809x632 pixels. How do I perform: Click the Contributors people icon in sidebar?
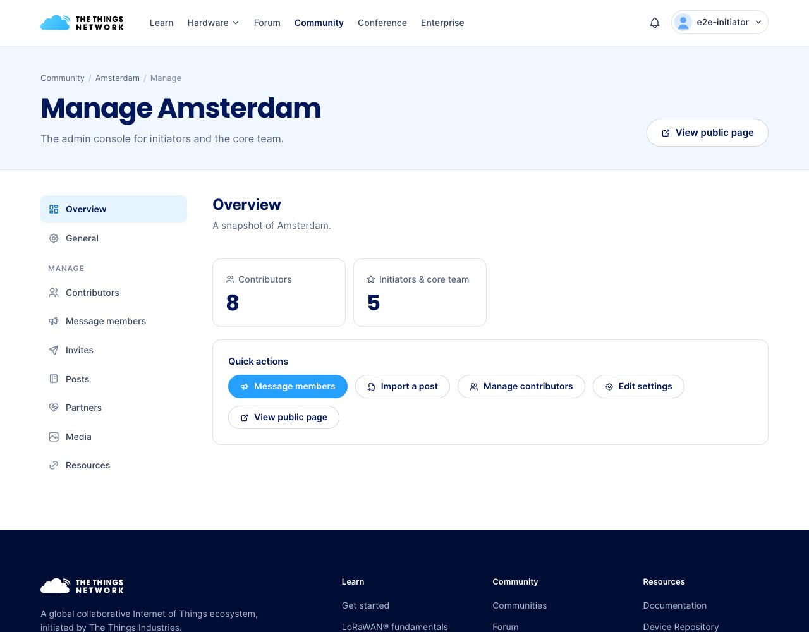tap(54, 293)
